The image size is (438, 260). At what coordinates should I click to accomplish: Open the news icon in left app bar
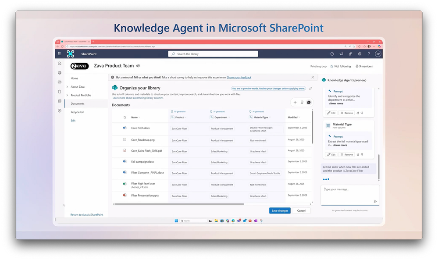pyautogui.click(x=60, y=82)
